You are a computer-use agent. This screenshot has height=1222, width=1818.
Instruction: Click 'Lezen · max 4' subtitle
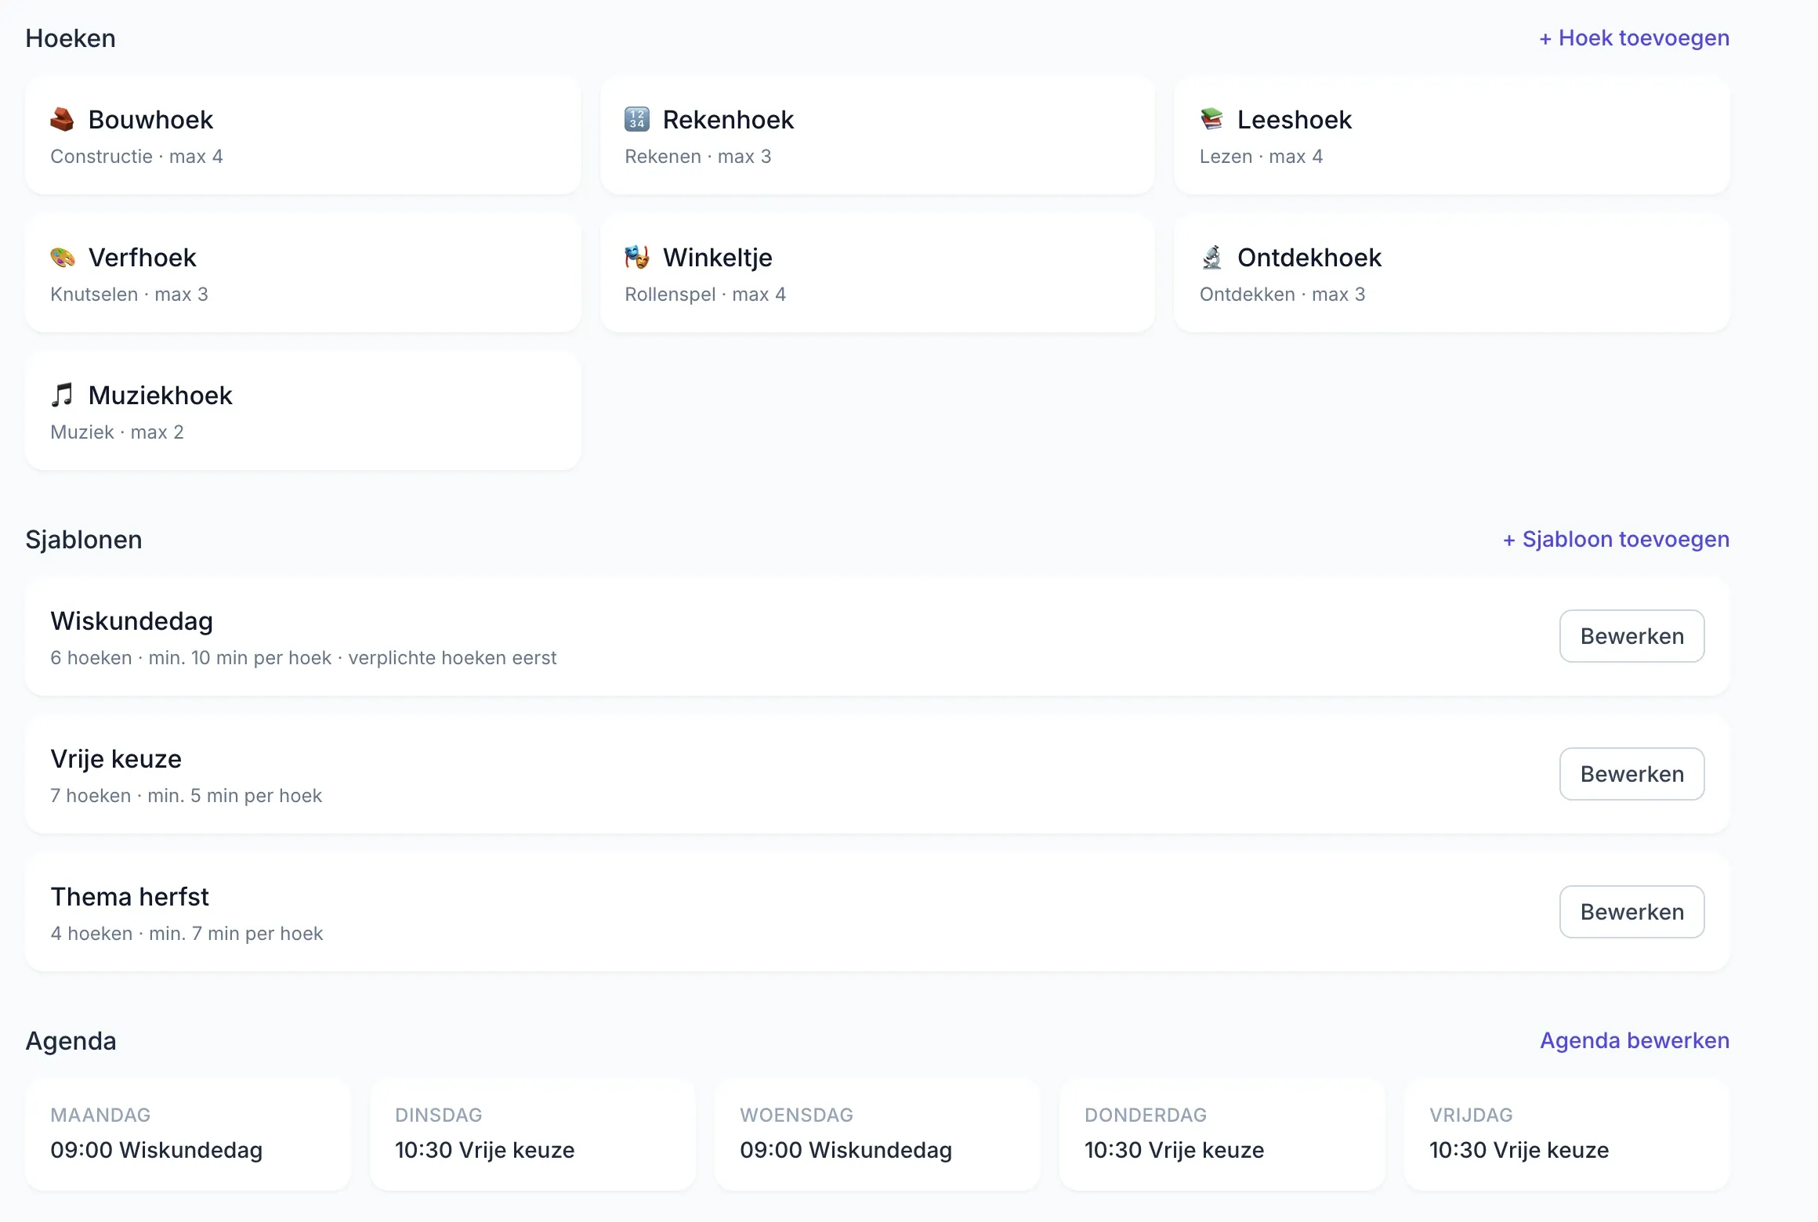[1261, 157]
